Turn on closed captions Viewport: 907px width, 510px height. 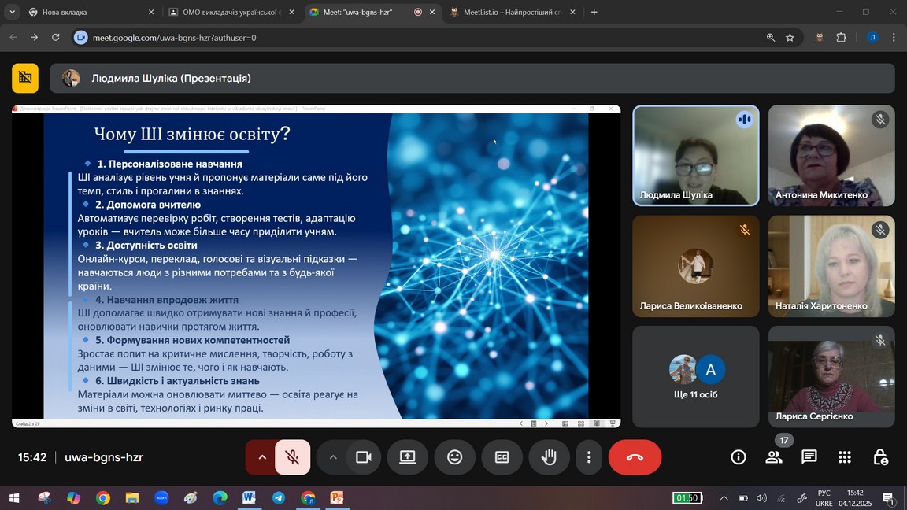point(502,457)
